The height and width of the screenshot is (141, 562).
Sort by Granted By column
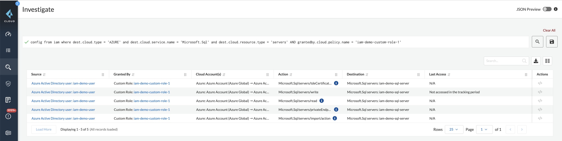click(133, 75)
